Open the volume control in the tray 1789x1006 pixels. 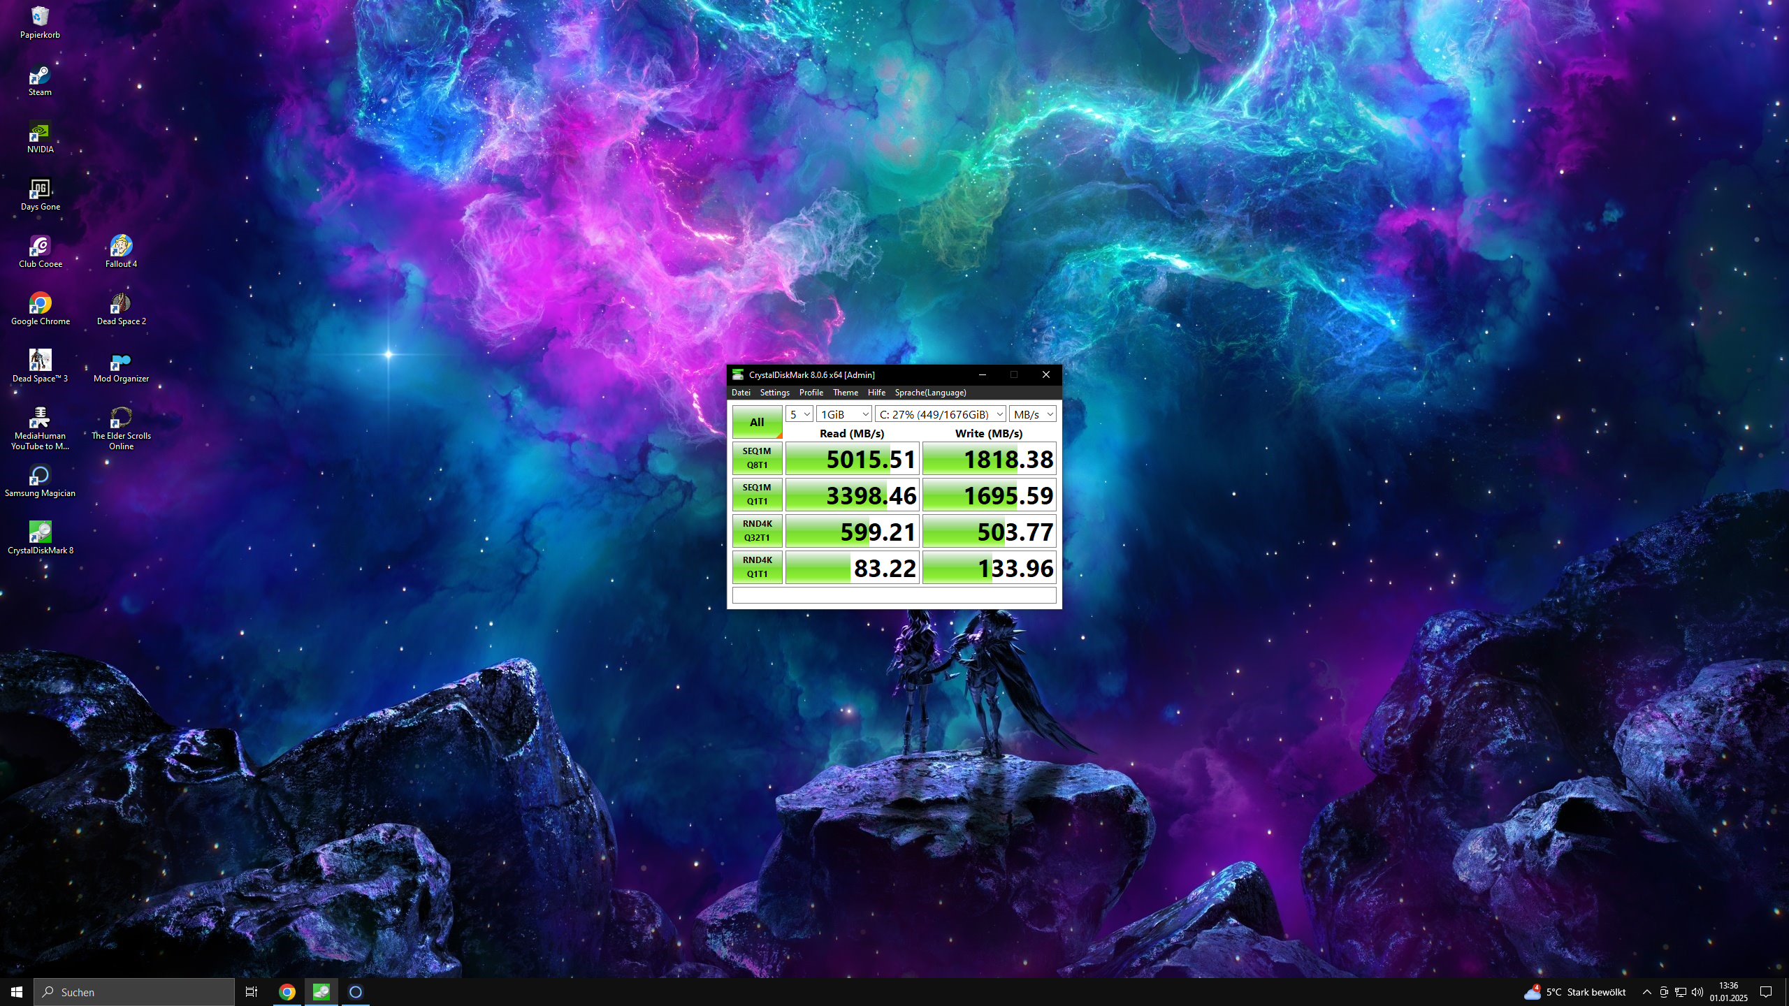(x=1697, y=991)
